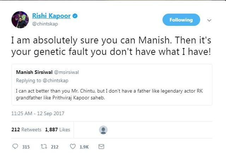226x160 pixels.
Task: Click the 1.9K likes count
Action: point(84,147)
